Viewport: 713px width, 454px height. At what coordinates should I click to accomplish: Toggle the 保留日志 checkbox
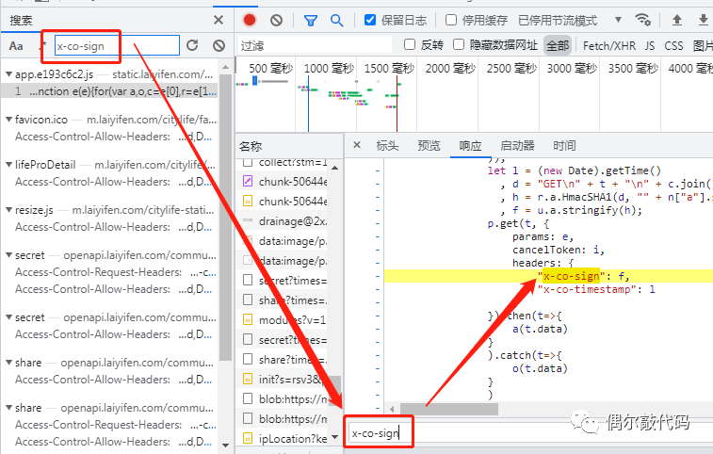370,20
